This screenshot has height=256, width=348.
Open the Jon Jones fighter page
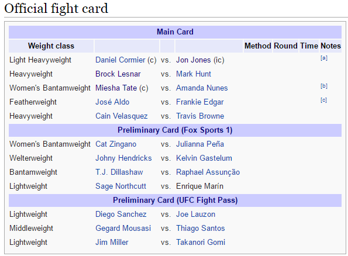[x=194, y=60]
